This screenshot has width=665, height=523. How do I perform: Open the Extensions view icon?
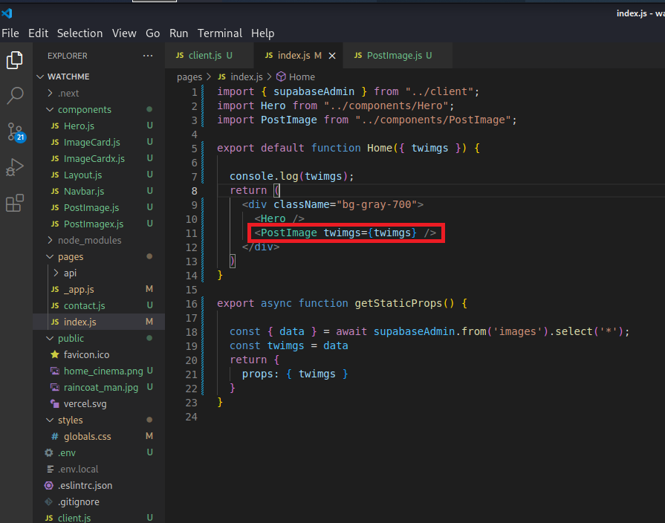(x=15, y=203)
